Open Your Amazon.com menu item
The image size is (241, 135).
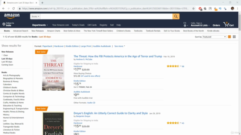(x=60, y=25)
